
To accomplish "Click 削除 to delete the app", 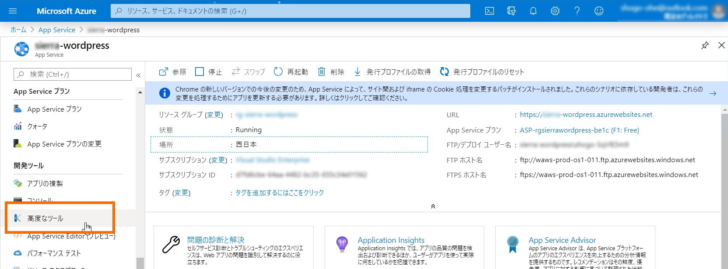I will (x=331, y=72).
